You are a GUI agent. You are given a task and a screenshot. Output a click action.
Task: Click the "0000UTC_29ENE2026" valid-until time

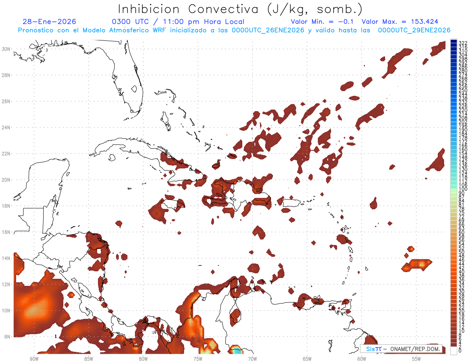(x=414, y=30)
